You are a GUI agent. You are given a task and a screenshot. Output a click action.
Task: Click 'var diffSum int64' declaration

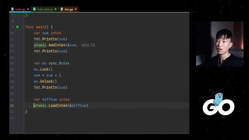click(52, 100)
